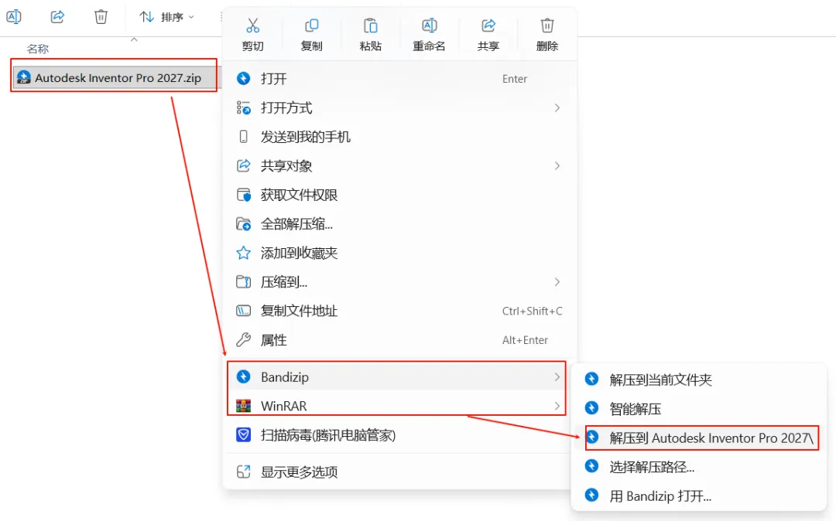
Task: Click the share icon in Explorer toolbar
Action: [57, 17]
